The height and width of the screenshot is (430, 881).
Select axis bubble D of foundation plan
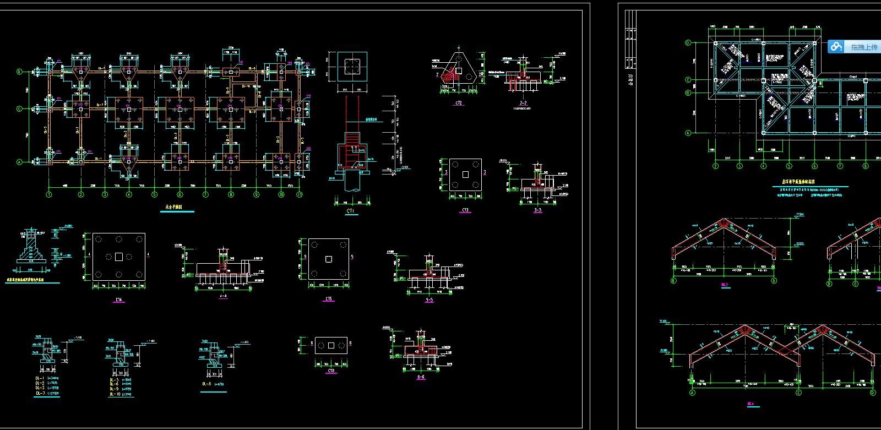20,72
